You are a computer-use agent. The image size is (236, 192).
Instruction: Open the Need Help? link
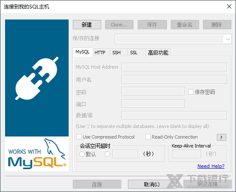[211, 166]
